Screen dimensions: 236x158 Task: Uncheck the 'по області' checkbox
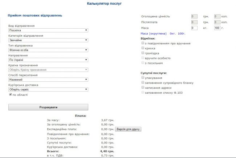pyautogui.click(x=11, y=94)
